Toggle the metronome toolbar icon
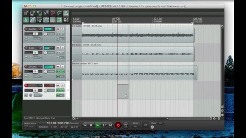This screenshot has height=138, width=246. (x=66, y=13)
